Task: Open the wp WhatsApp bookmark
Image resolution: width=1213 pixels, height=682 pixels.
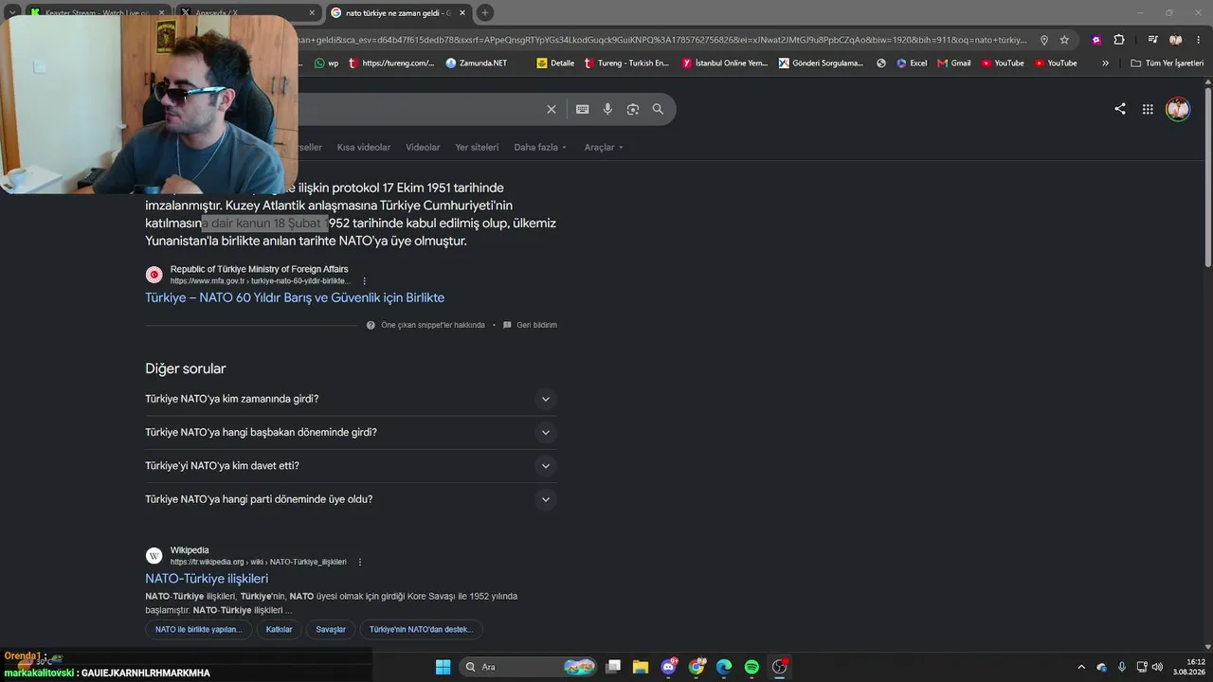Action: pyautogui.click(x=327, y=63)
